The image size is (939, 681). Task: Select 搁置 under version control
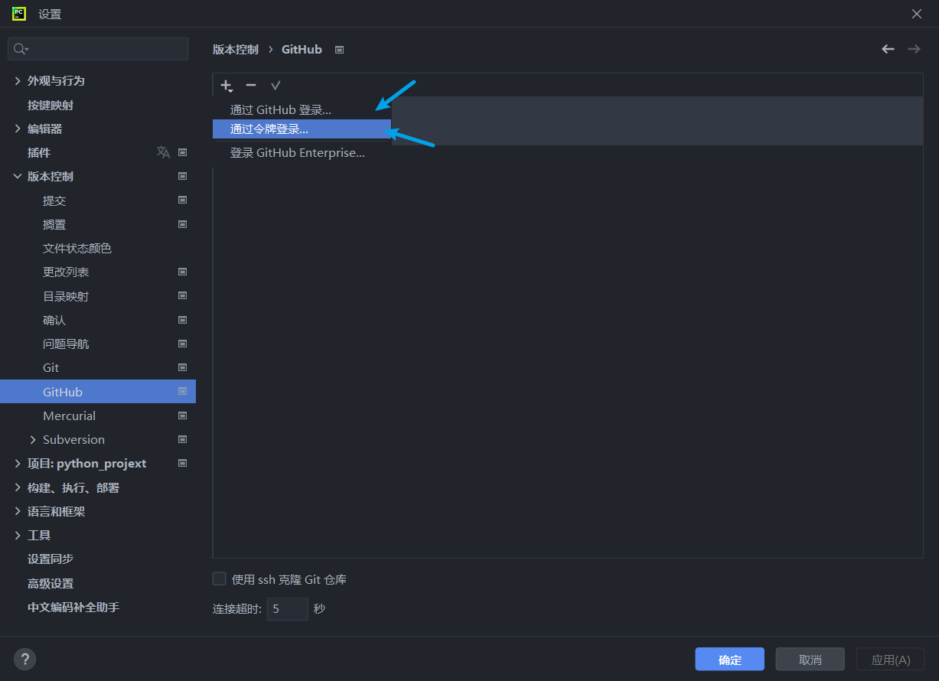54,224
